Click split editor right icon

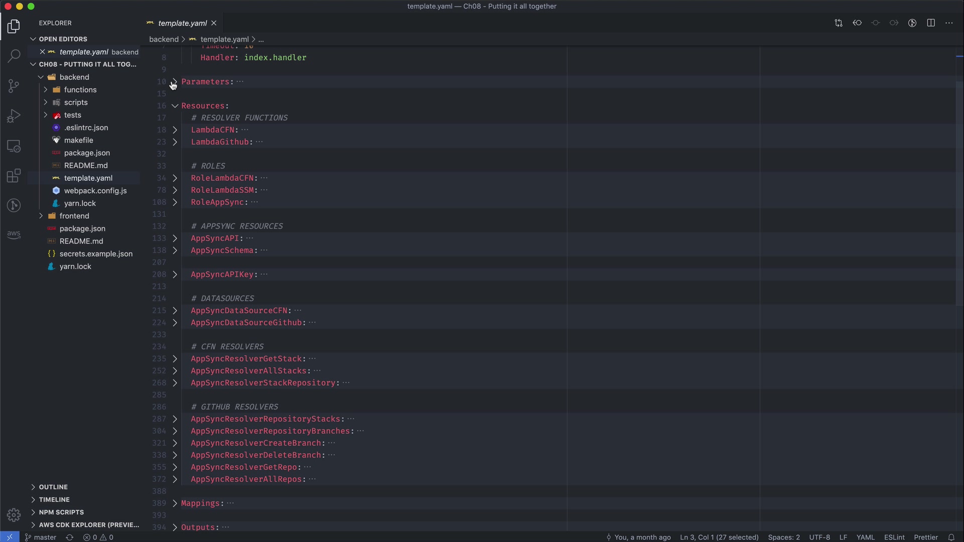point(931,23)
